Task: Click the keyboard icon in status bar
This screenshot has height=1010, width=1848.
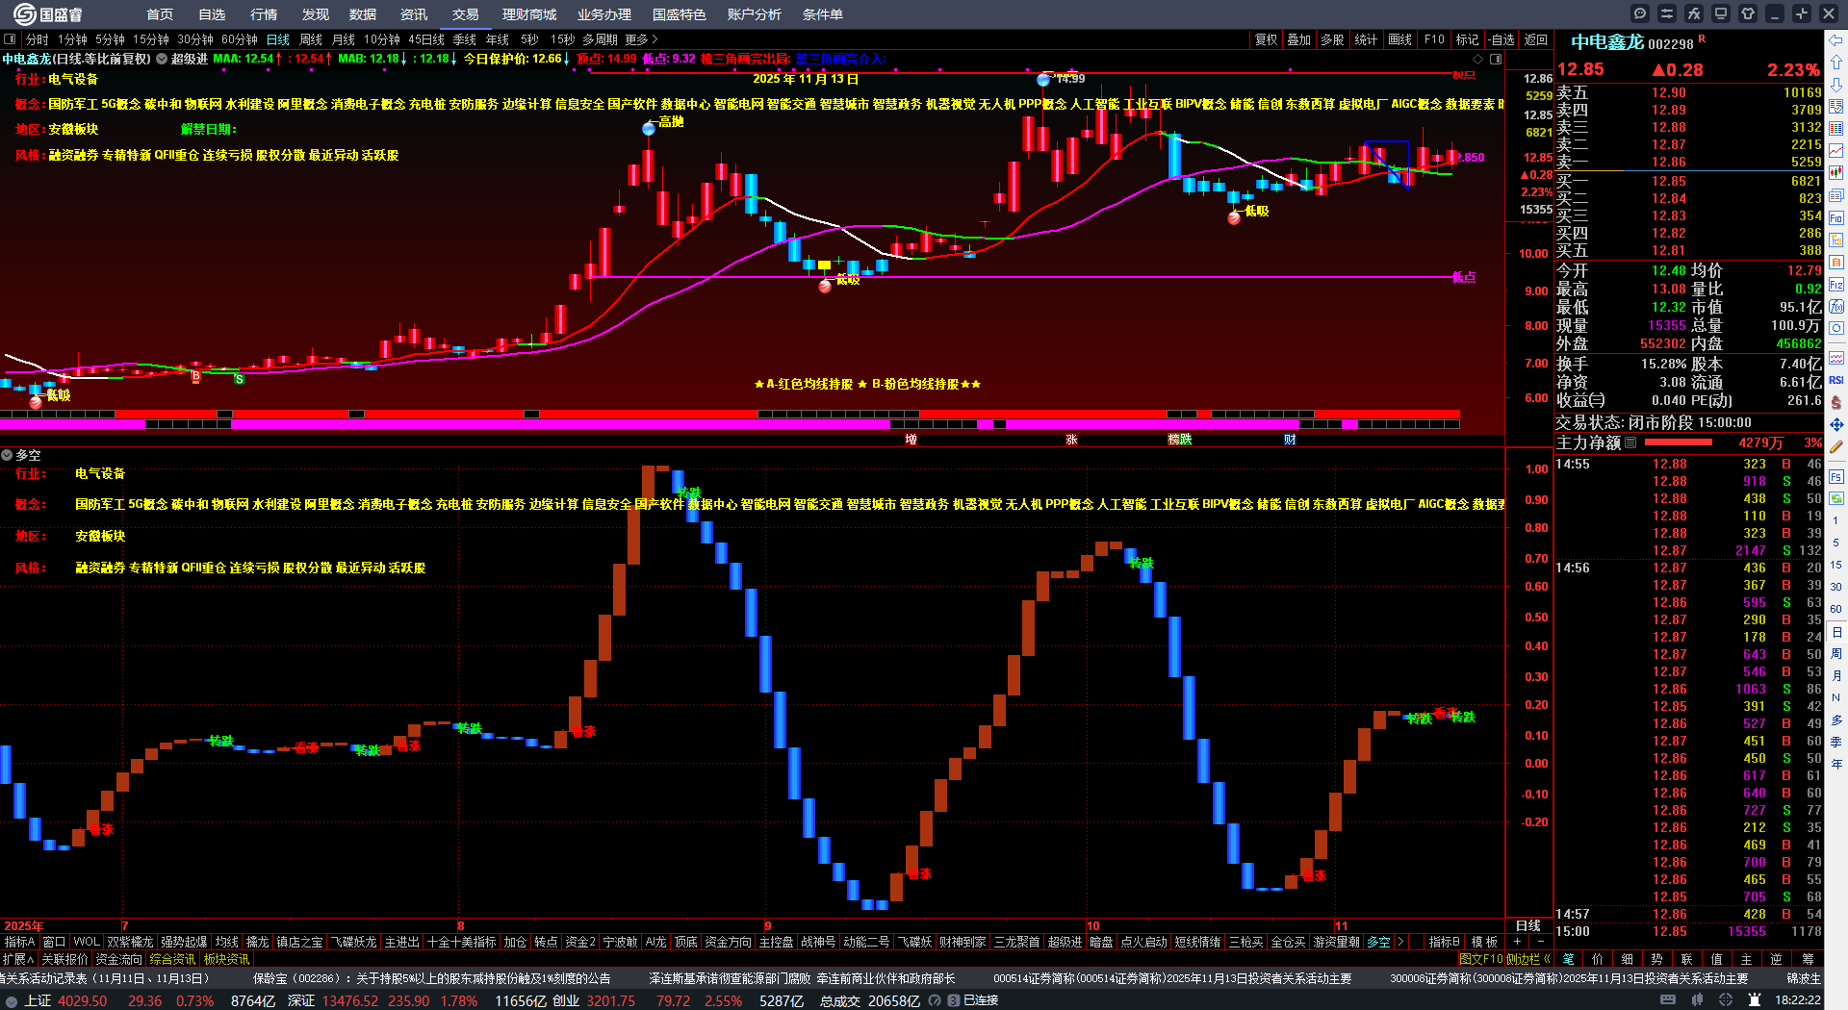Action: click(1668, 1000)
